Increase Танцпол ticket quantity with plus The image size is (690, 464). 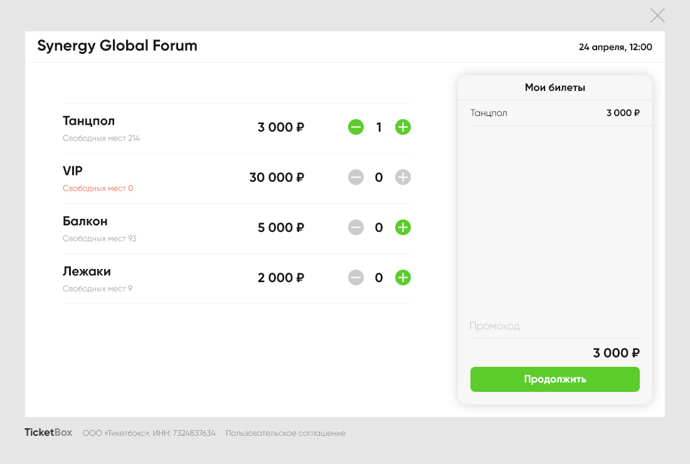coord(403,127)
